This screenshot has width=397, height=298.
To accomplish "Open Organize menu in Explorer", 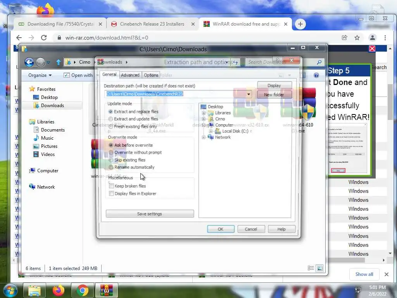I will pyautogui.click(x=40, y=75).
